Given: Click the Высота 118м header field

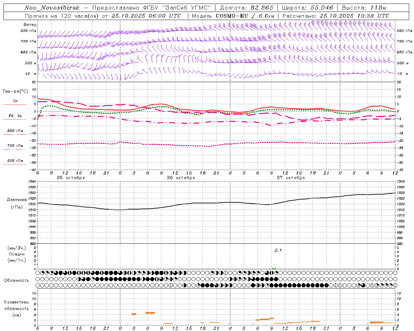Looking at the screenshot, I should (364, 8).
